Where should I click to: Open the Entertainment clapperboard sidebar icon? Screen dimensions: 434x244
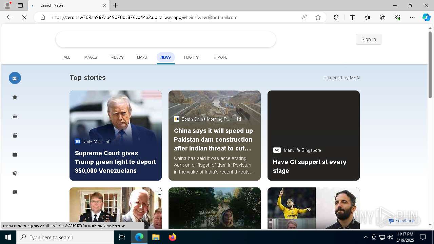(15, 135)
